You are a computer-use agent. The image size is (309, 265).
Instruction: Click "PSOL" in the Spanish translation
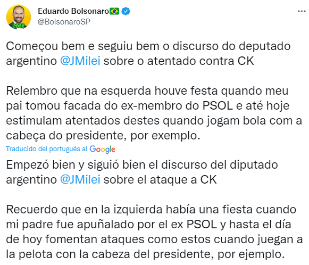click(x=202, y=225)
